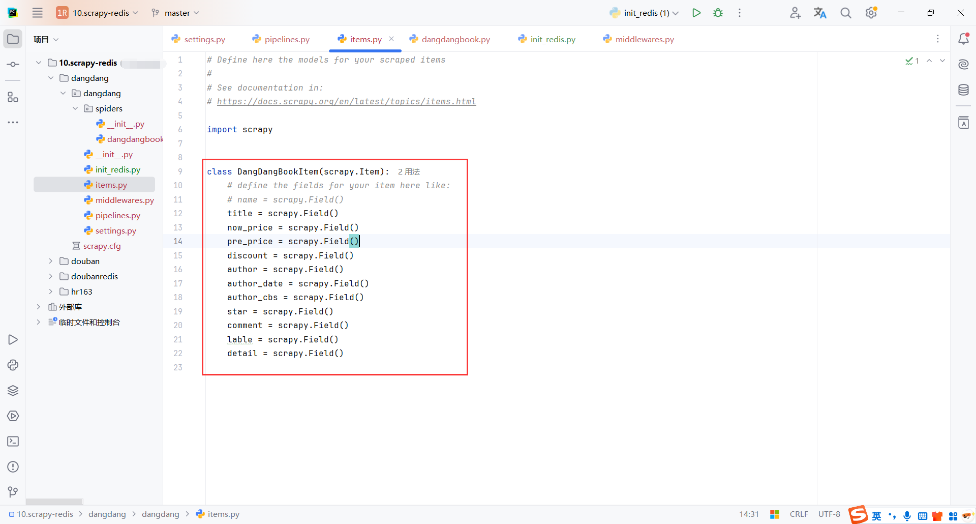Image resolution: width=976 pixels, height=524 pixels.
Task: Open the Commit tool window
Action: tap(13, 64)
